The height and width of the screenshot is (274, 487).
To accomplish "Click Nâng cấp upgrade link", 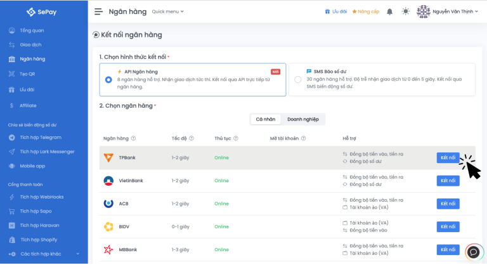I will point(365,11).
